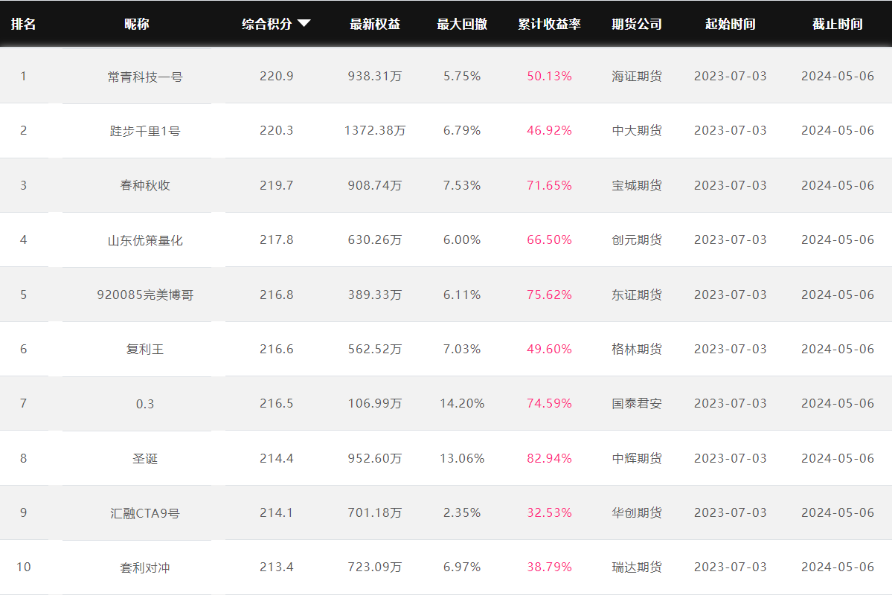Click the drawdown value 2.35%
The width and height of the screenshot is (892, 595).
(462, 512)
